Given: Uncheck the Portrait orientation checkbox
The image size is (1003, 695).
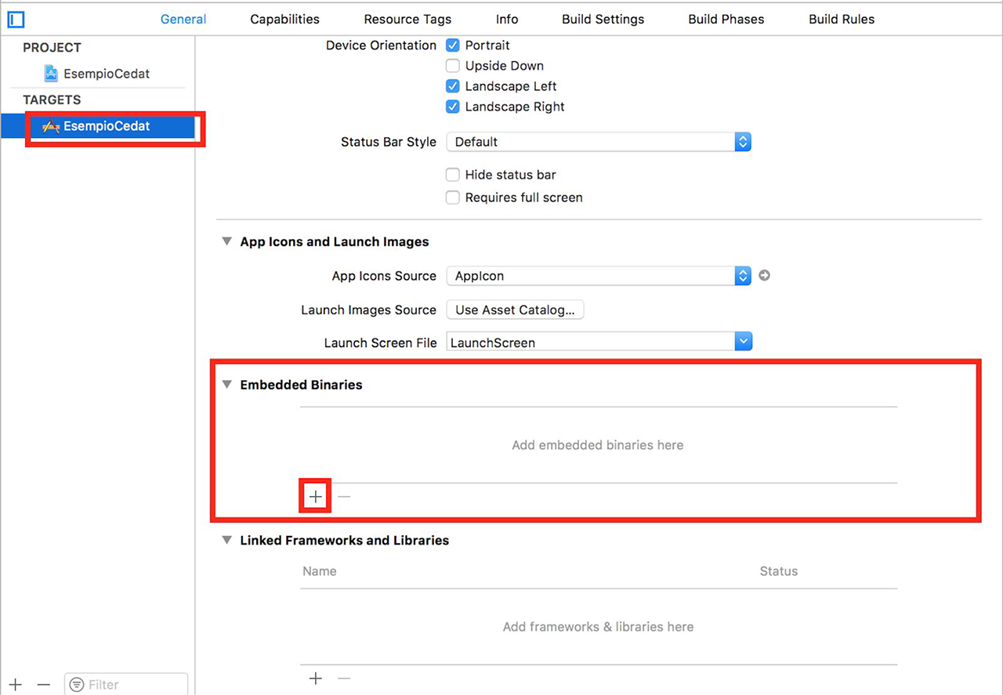Looking at the screenshot, I should 453,45.
